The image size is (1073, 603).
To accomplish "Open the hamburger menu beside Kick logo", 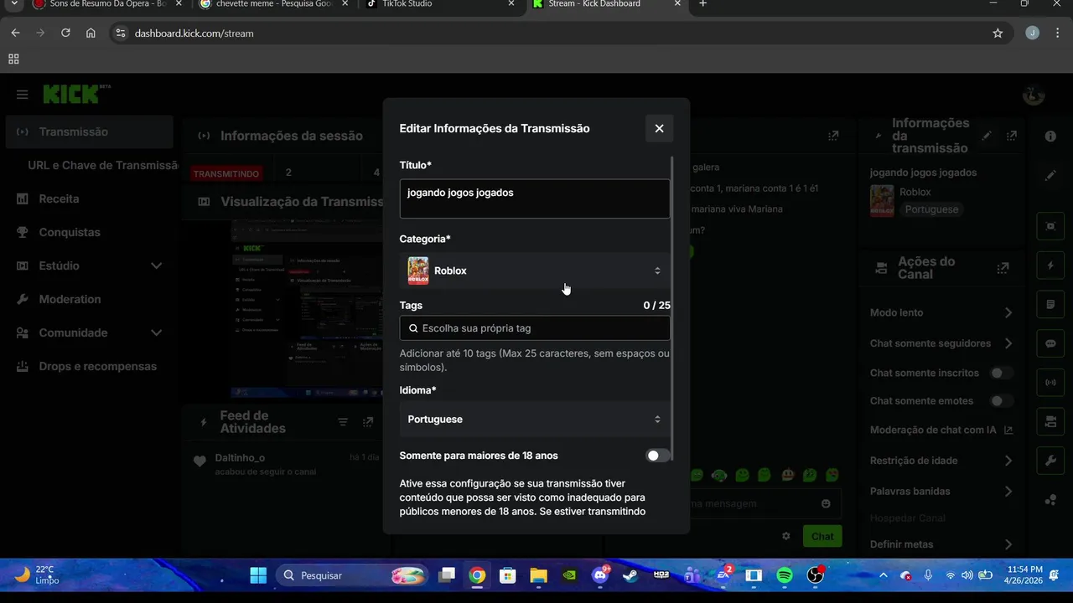I will 23,95.
